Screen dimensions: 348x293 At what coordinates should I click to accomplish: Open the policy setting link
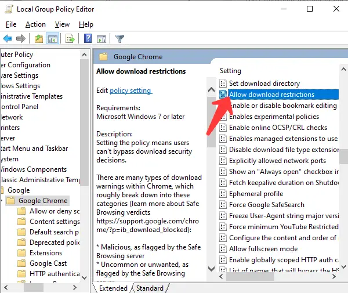pyautogui.click(x=130, y=91)
